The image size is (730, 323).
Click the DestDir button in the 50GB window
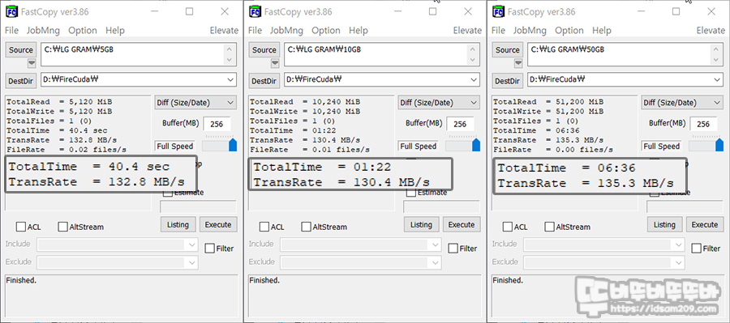tap(508, 81)
